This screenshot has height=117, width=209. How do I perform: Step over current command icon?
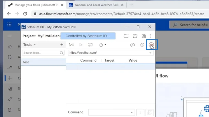point(90,45)
